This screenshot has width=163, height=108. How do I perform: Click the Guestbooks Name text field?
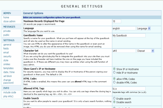pyautogui.click(x=129, y=35)
